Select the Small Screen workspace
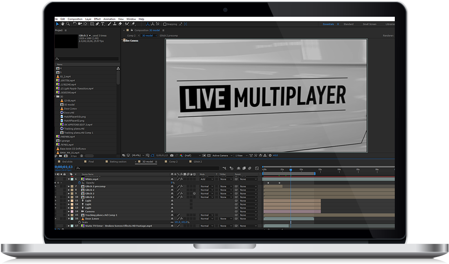The image size is (449, 264). coord(370,24)
